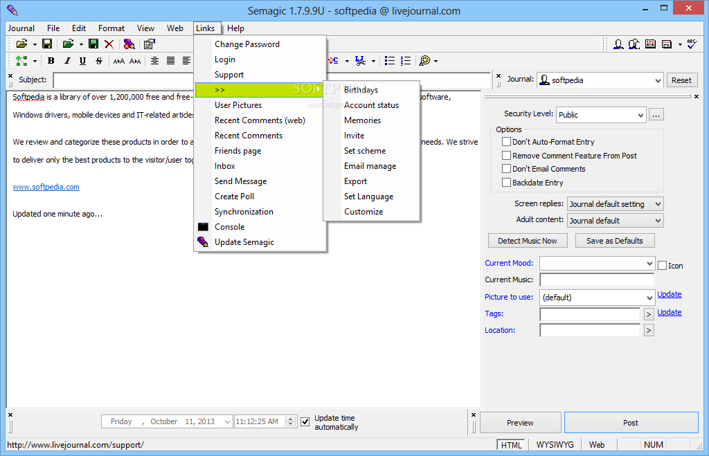
Task: Choose Update Semagic menu entry
Action: 244,242
